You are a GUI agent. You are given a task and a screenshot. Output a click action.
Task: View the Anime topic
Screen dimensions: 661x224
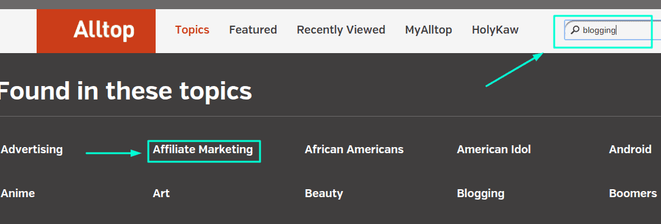click(x=18, y=193)
